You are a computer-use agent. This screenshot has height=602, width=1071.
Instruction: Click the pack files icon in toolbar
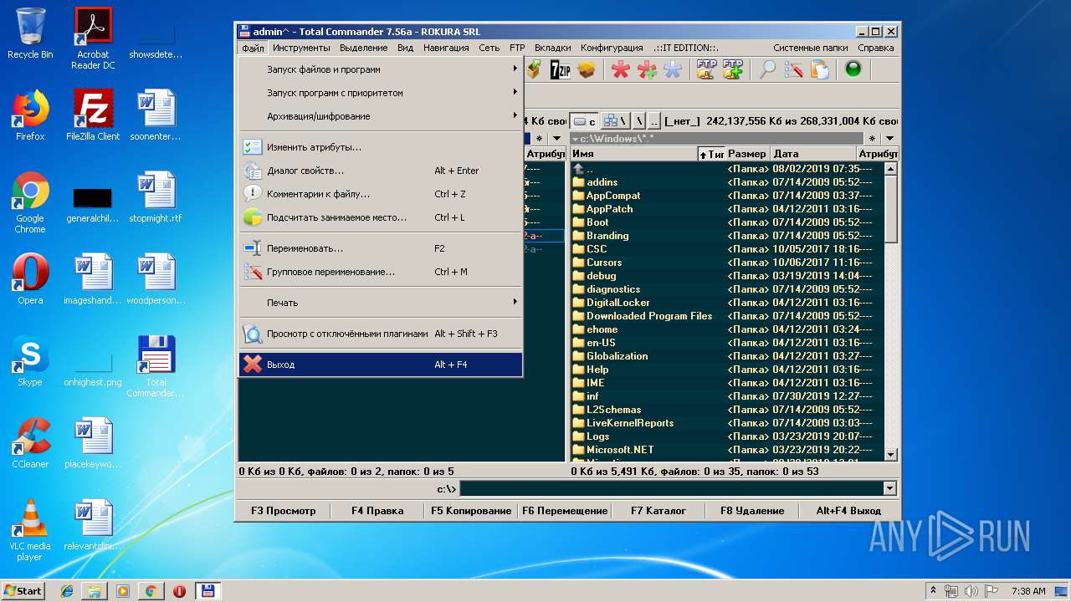533,69
